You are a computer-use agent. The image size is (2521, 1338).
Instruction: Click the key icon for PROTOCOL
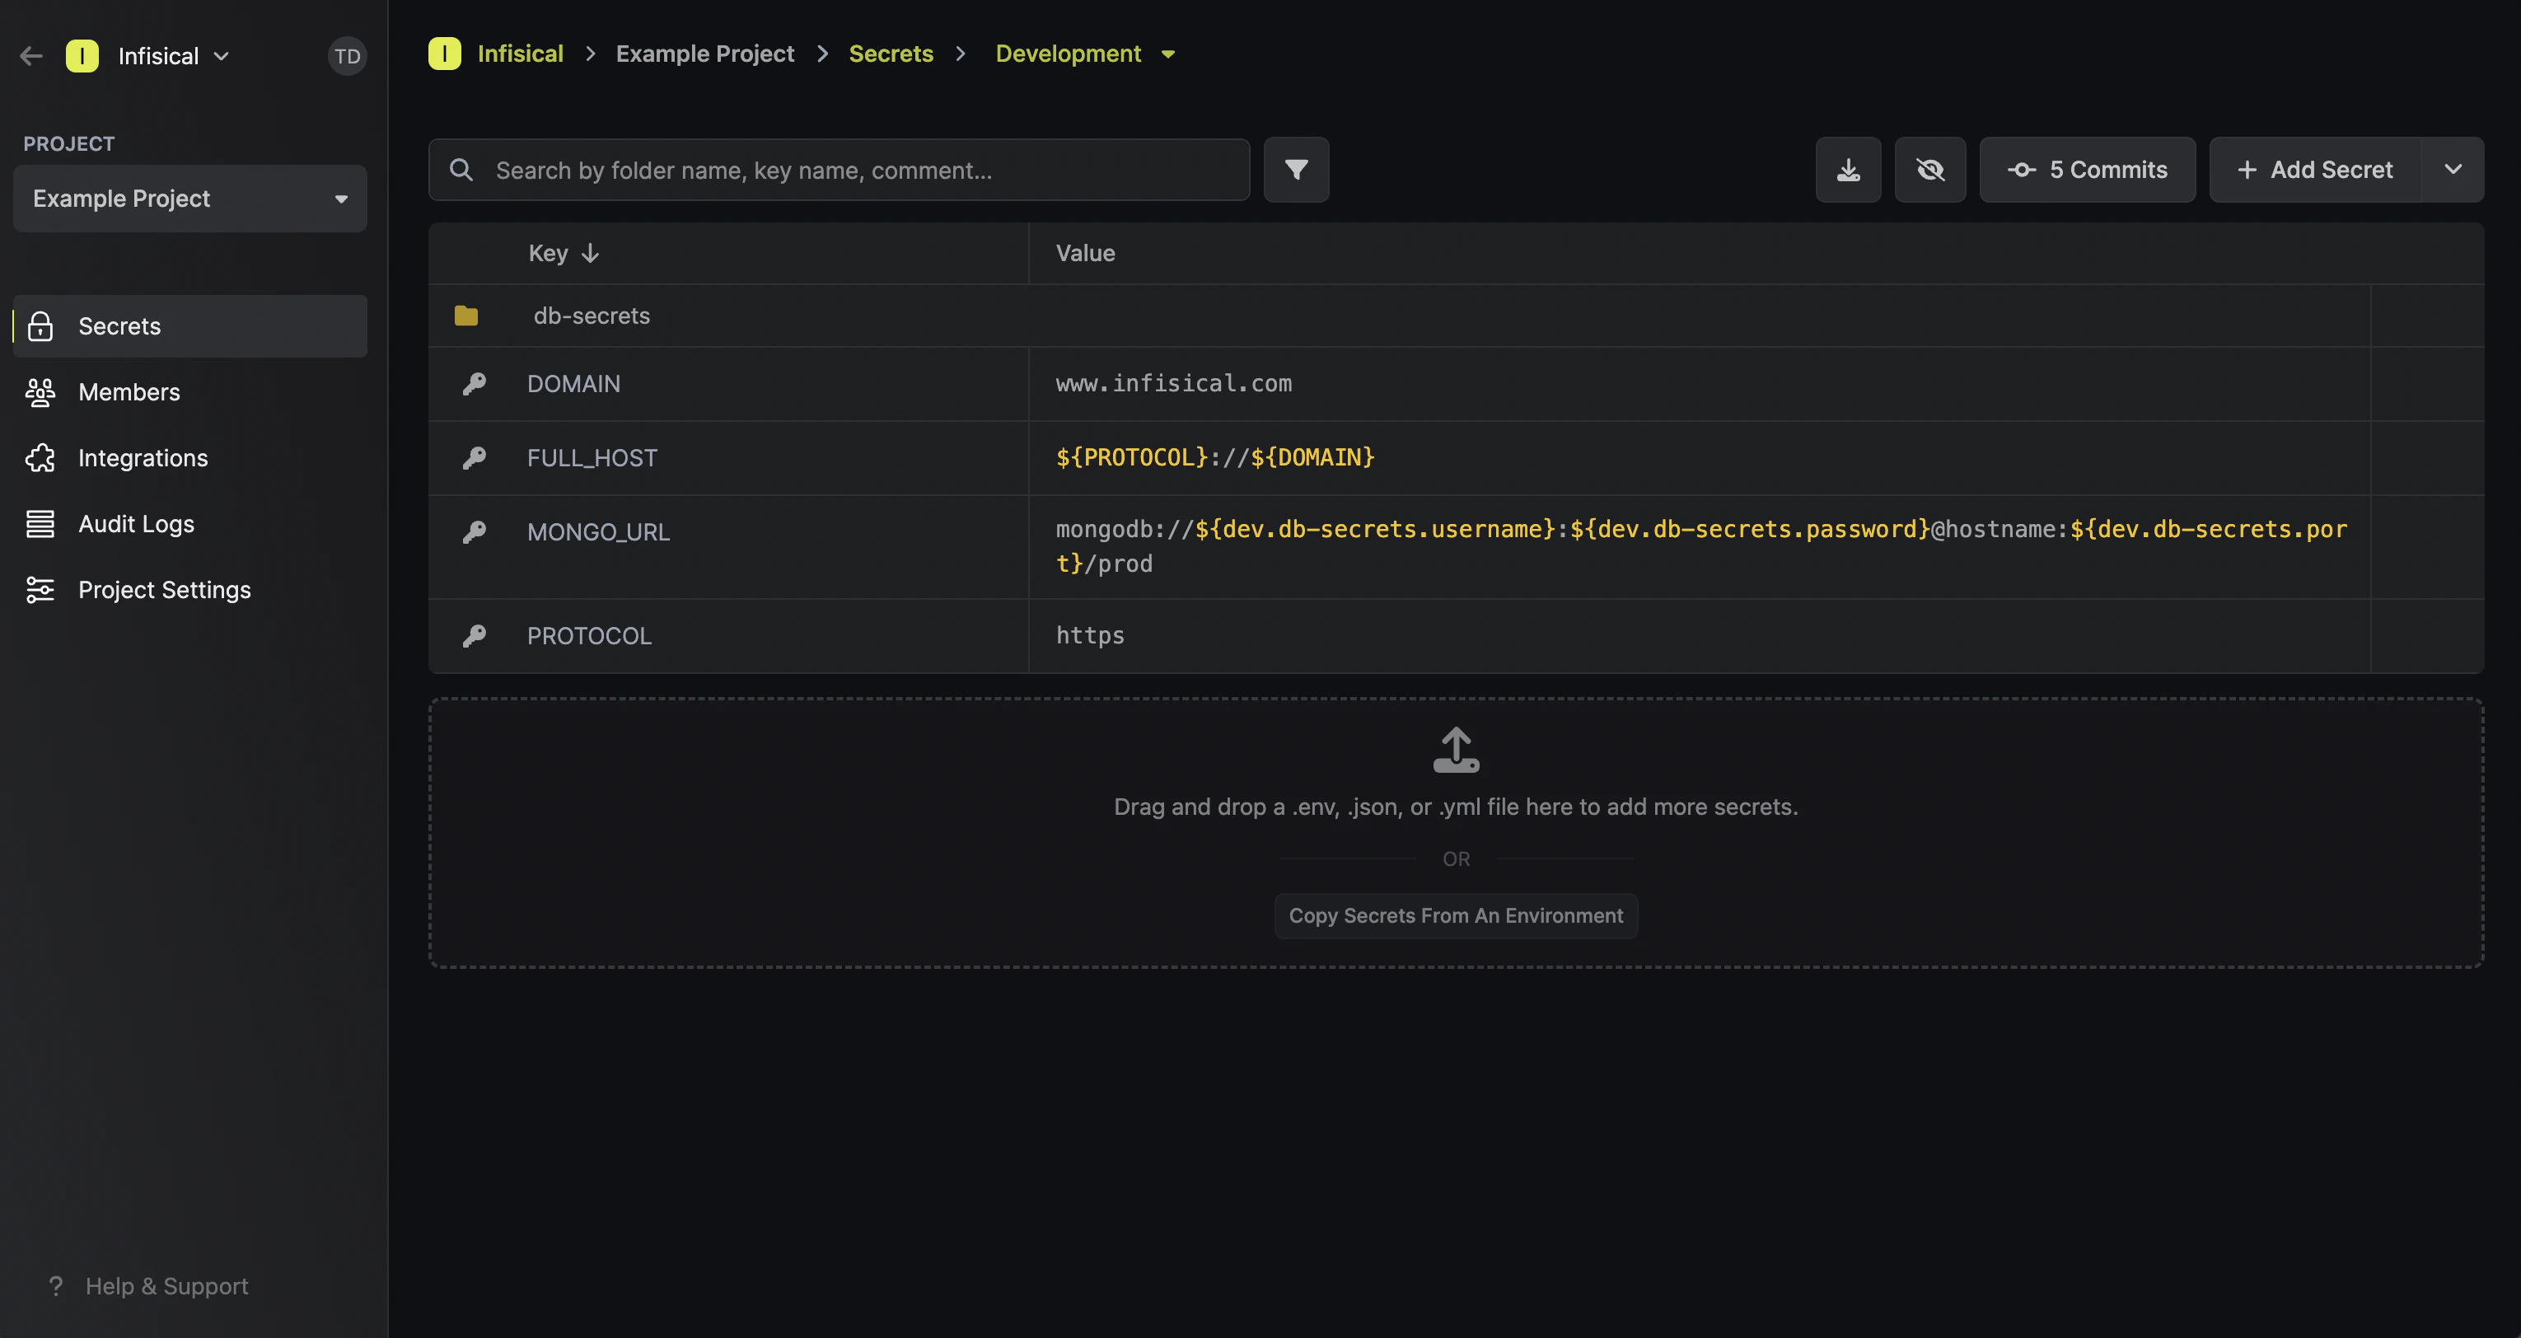(x=475, y=636)
